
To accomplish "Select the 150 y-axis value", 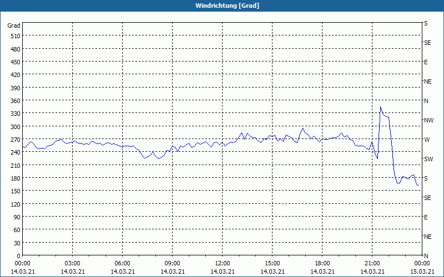I will (x=16, y=191).
